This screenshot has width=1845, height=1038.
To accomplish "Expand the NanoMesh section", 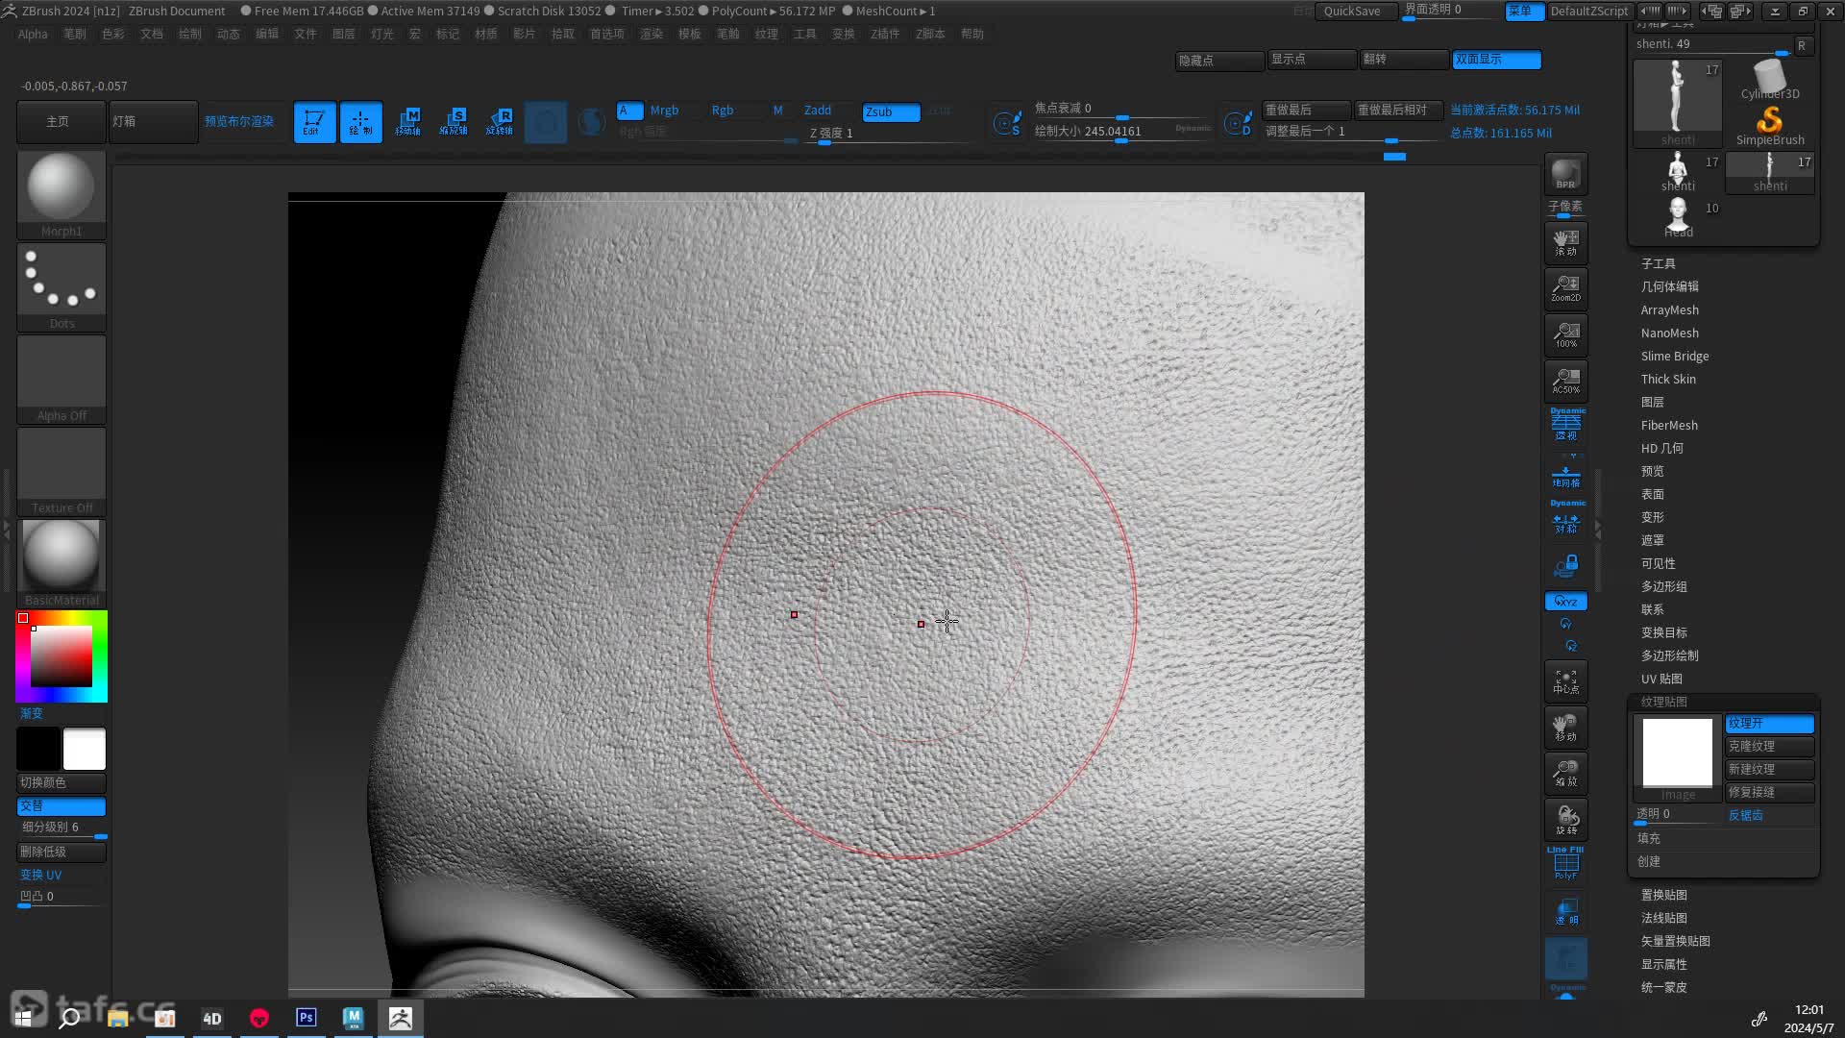I will pyautogui.click(x=1669, y=333).
